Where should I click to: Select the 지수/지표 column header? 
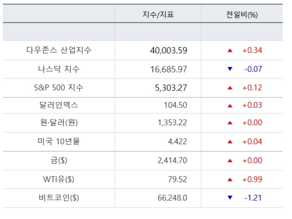[x=158, y=15]
